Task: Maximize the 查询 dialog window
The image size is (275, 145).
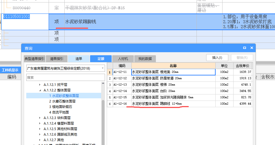Action: pos(245,48)
